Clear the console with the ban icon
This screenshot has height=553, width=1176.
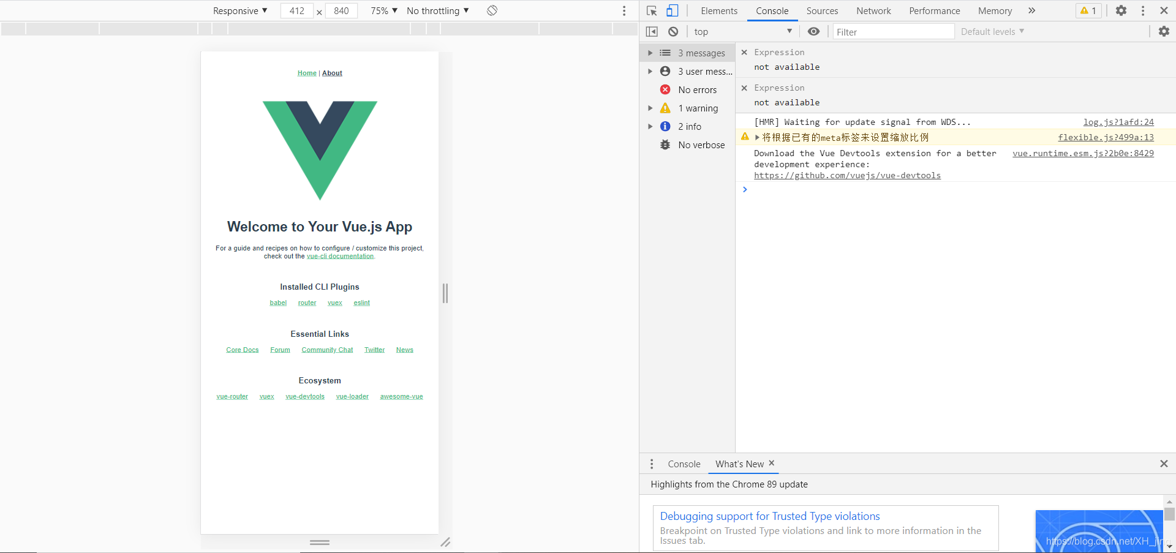pyautogui.click(x=673, y=32)
